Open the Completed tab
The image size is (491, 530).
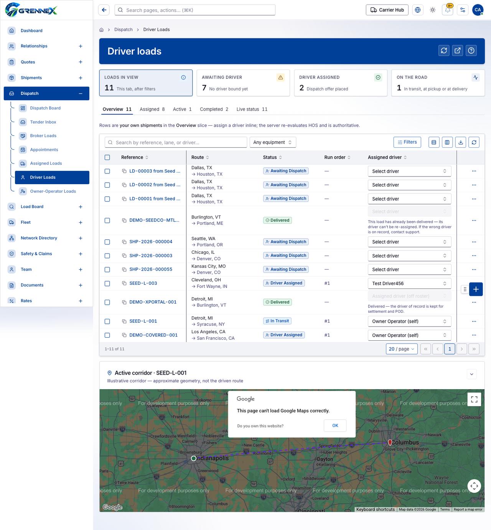(214, 109)
